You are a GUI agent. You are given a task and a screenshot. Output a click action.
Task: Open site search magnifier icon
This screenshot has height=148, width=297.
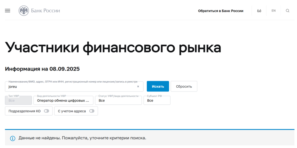(x=288, y=11)
